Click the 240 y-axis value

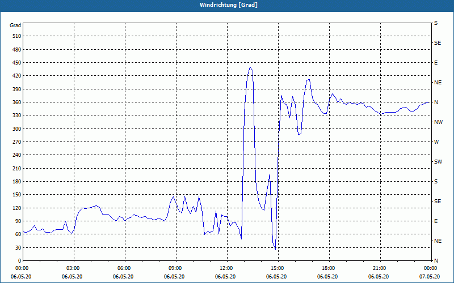point(17,155)
